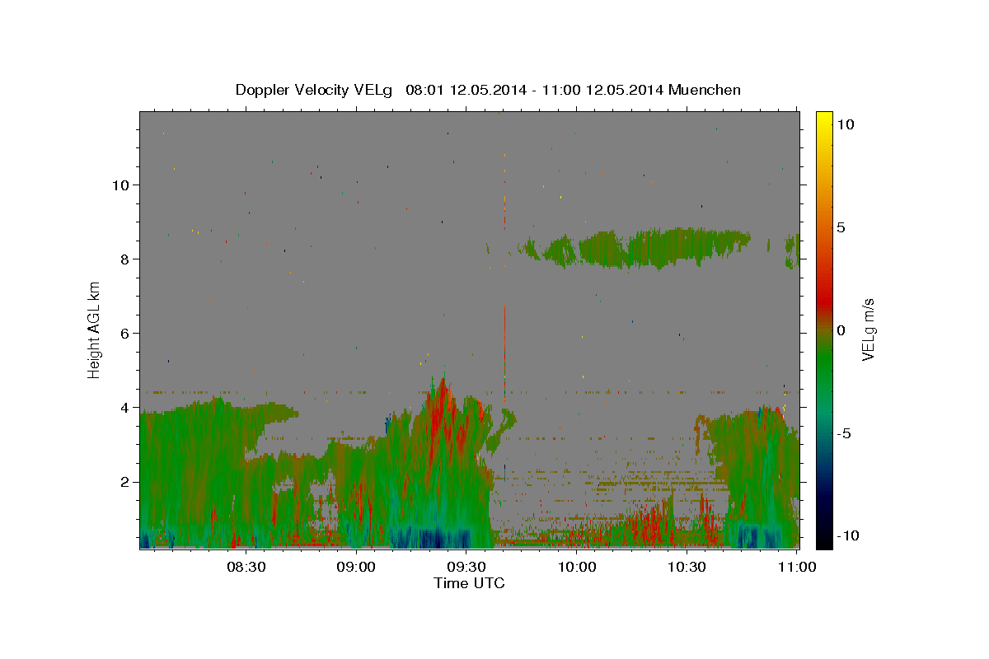Image resolution: width=989 pixels, height=659 pixels.
Task: Click the height axis label 2
Action: click(x=124, y=481)
